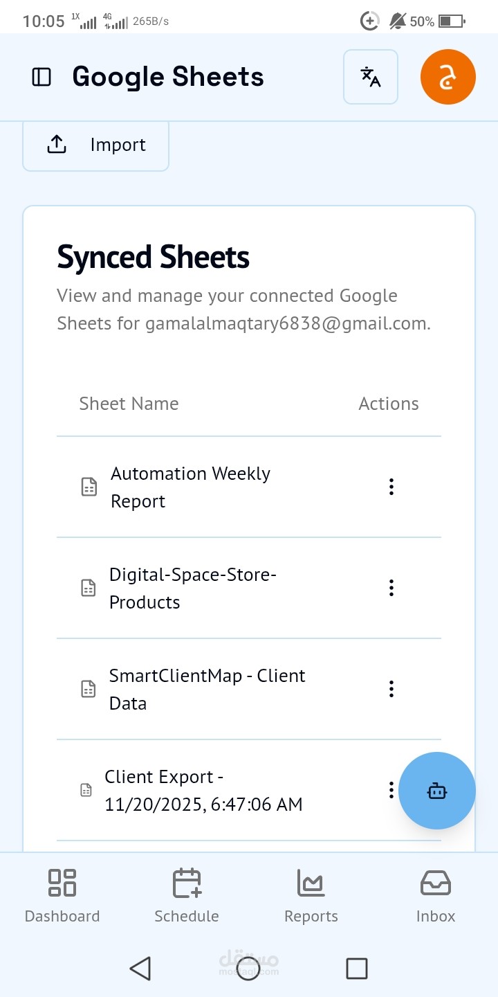The height and width of the screenshot is (997, 498).
Task: Open actions menu for Digital-Space-Store-Products
Action: point(391,588)
